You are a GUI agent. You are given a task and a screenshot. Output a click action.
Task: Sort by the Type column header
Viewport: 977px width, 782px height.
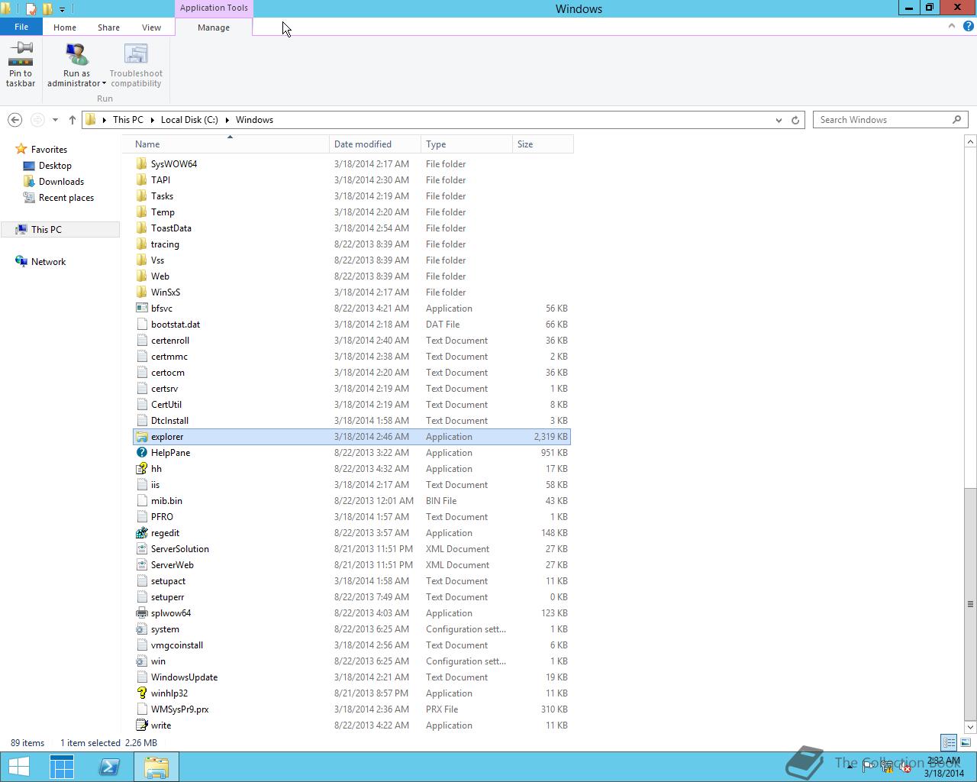(x=466, y=144)
